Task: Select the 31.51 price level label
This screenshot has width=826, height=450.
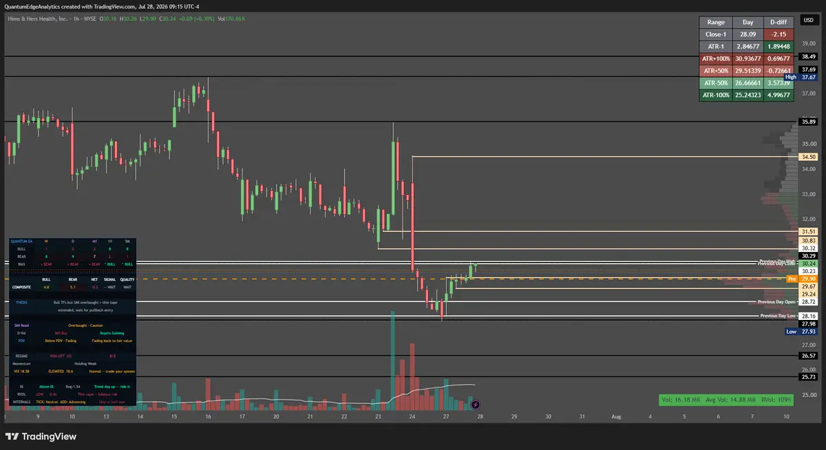Action: coord(808,232)
